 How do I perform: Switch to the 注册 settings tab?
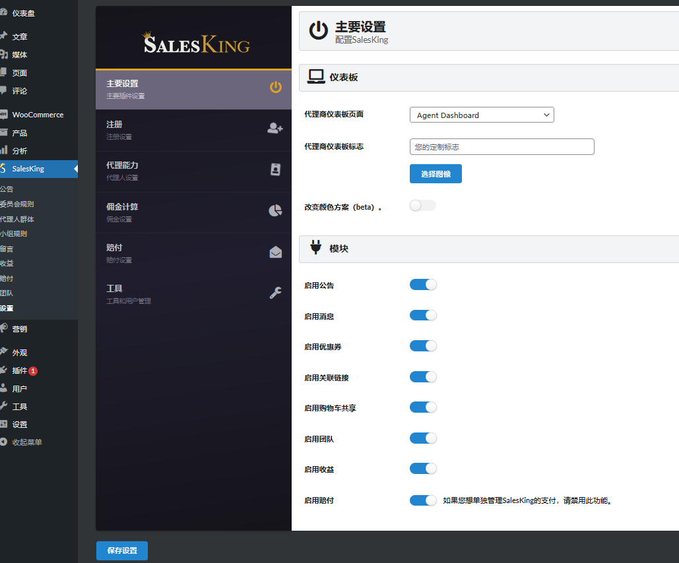click(x=193, y=131)
